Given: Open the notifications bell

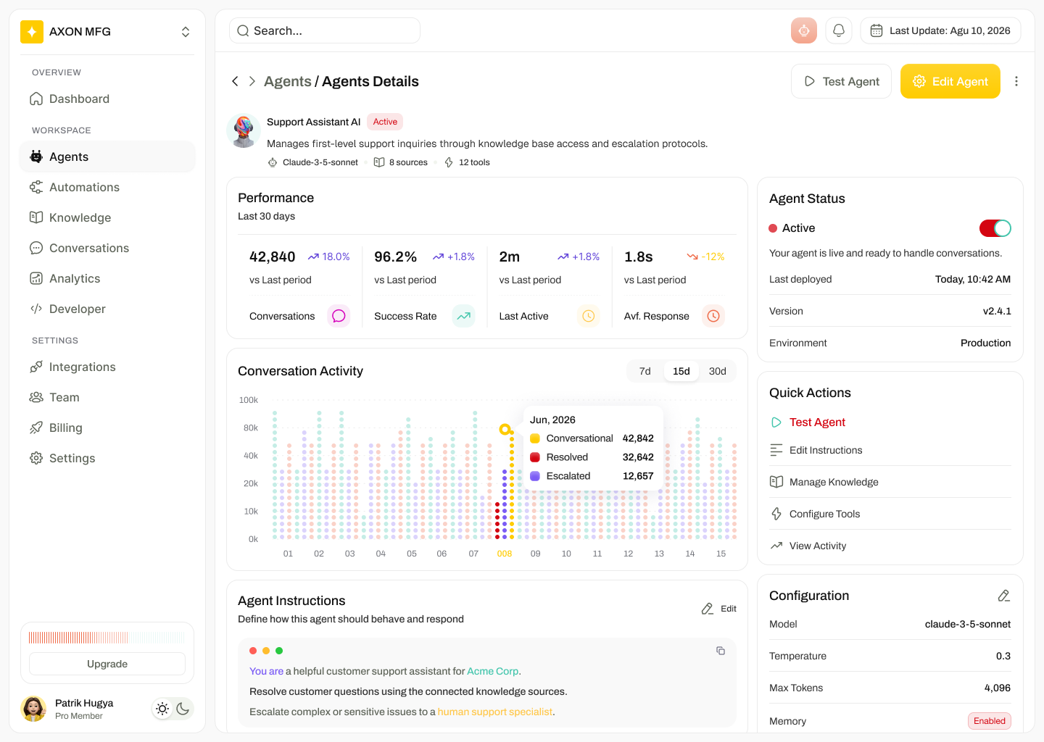Looking at the screenshot, I should pyautogui.click(x=839, y=30).
